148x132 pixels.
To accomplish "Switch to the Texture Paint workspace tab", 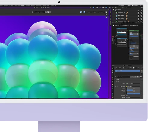I will [x=17, y=6].
